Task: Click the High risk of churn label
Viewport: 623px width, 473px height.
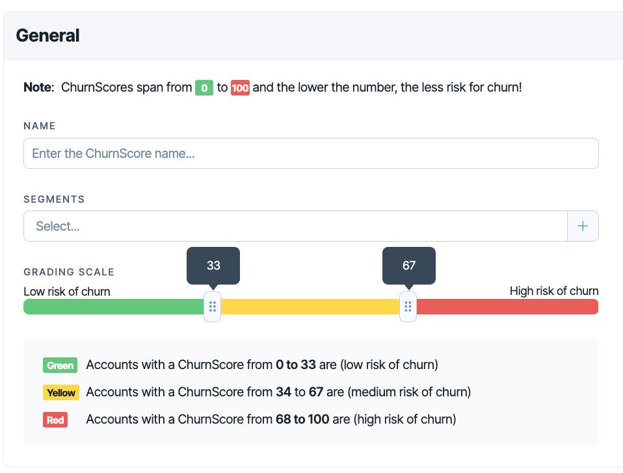Action: pos(554,291)
